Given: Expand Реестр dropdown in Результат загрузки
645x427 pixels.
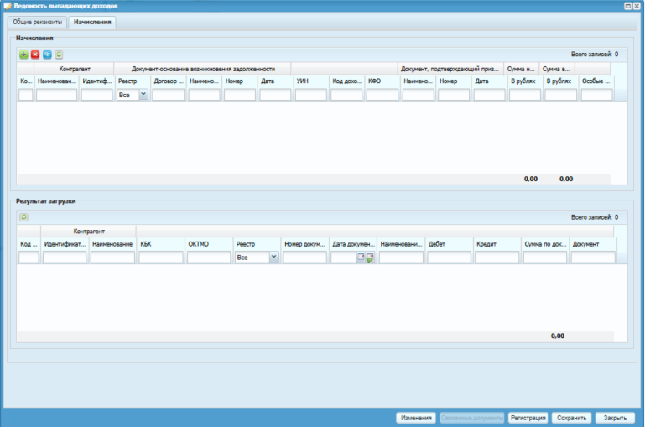Looking at the screenshot, I should (273, 258).
